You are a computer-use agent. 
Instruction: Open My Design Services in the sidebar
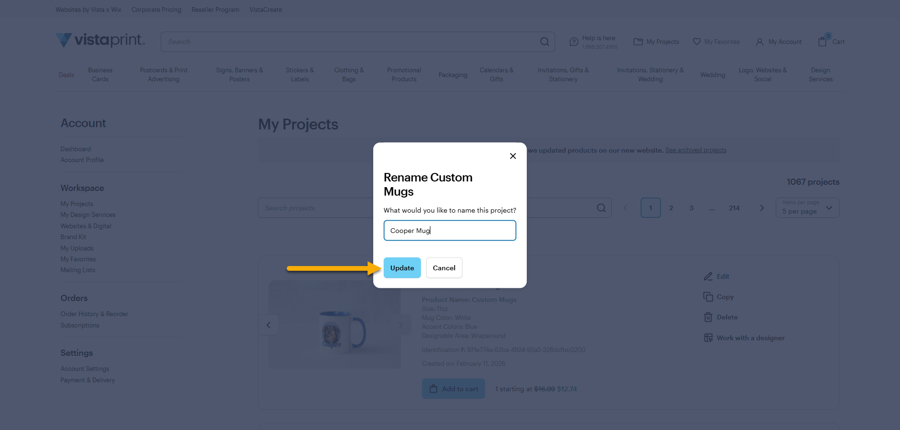pyautogui.click(x=88, y=215)
